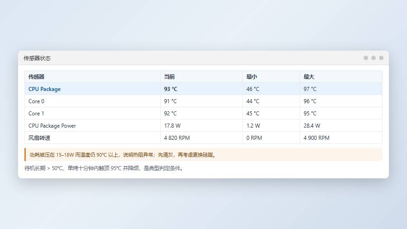407x229 pixels.
Task: Click the last gray window control dot
Action: [x=381, y=58]
